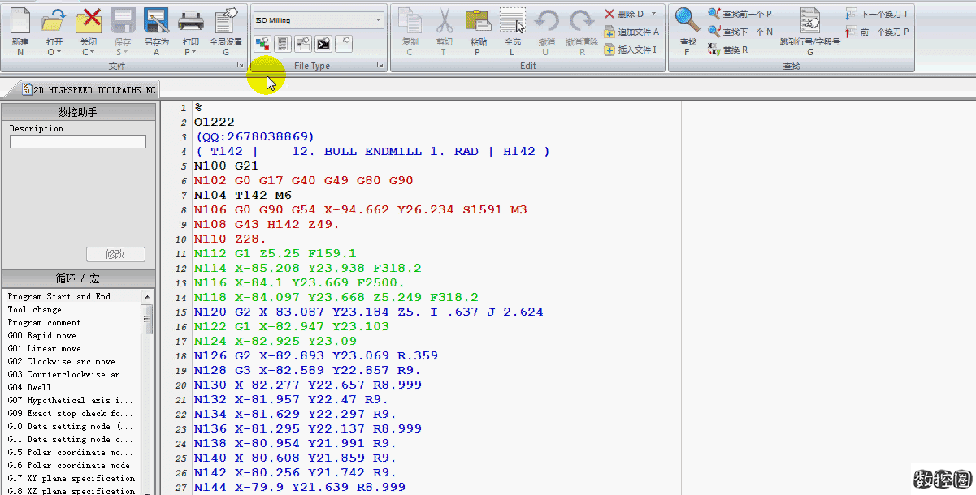
Task: Open 全局设置 global settings
Action: coord(226,23)
